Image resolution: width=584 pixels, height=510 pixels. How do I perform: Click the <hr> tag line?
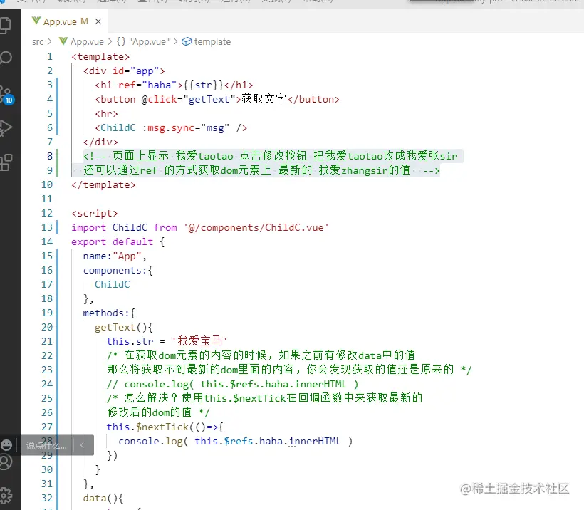click(106, 114)
